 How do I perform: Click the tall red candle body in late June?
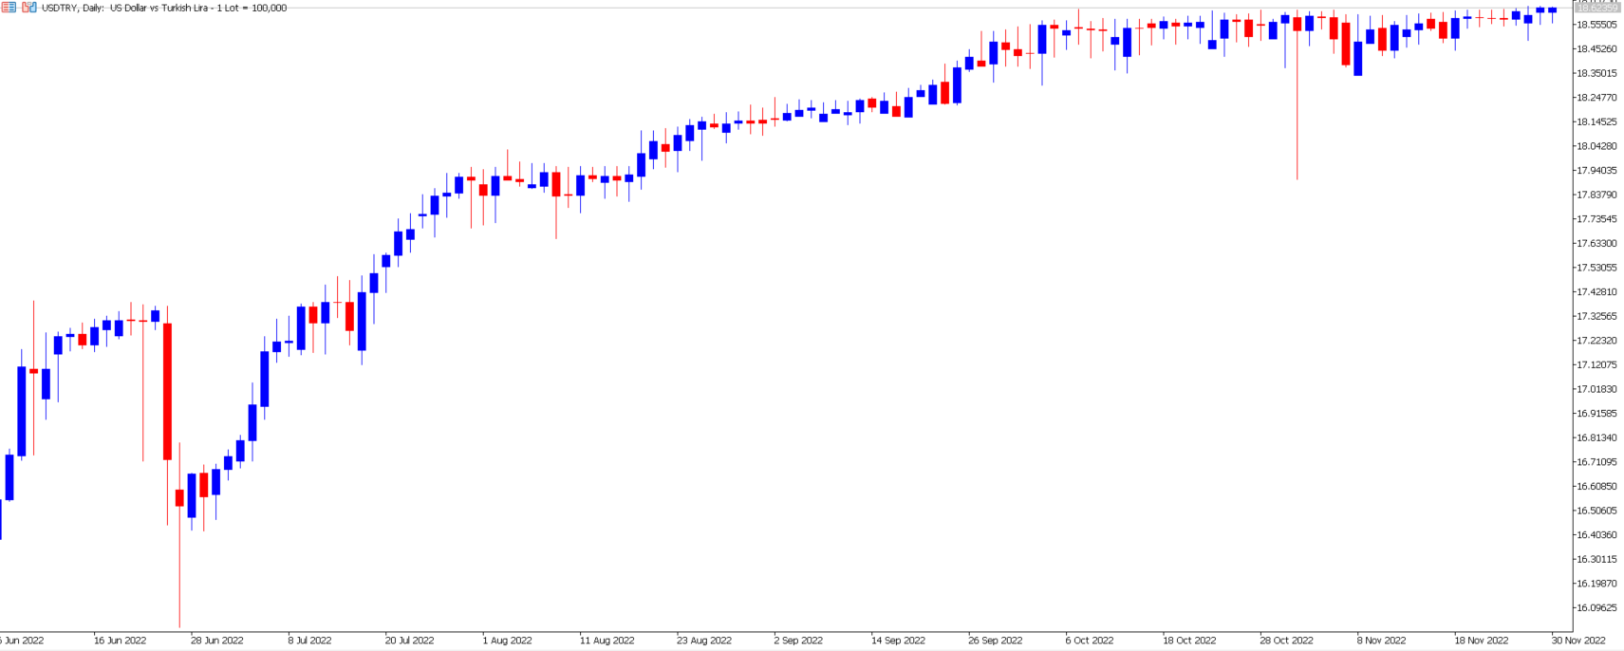tap(168, 391)
